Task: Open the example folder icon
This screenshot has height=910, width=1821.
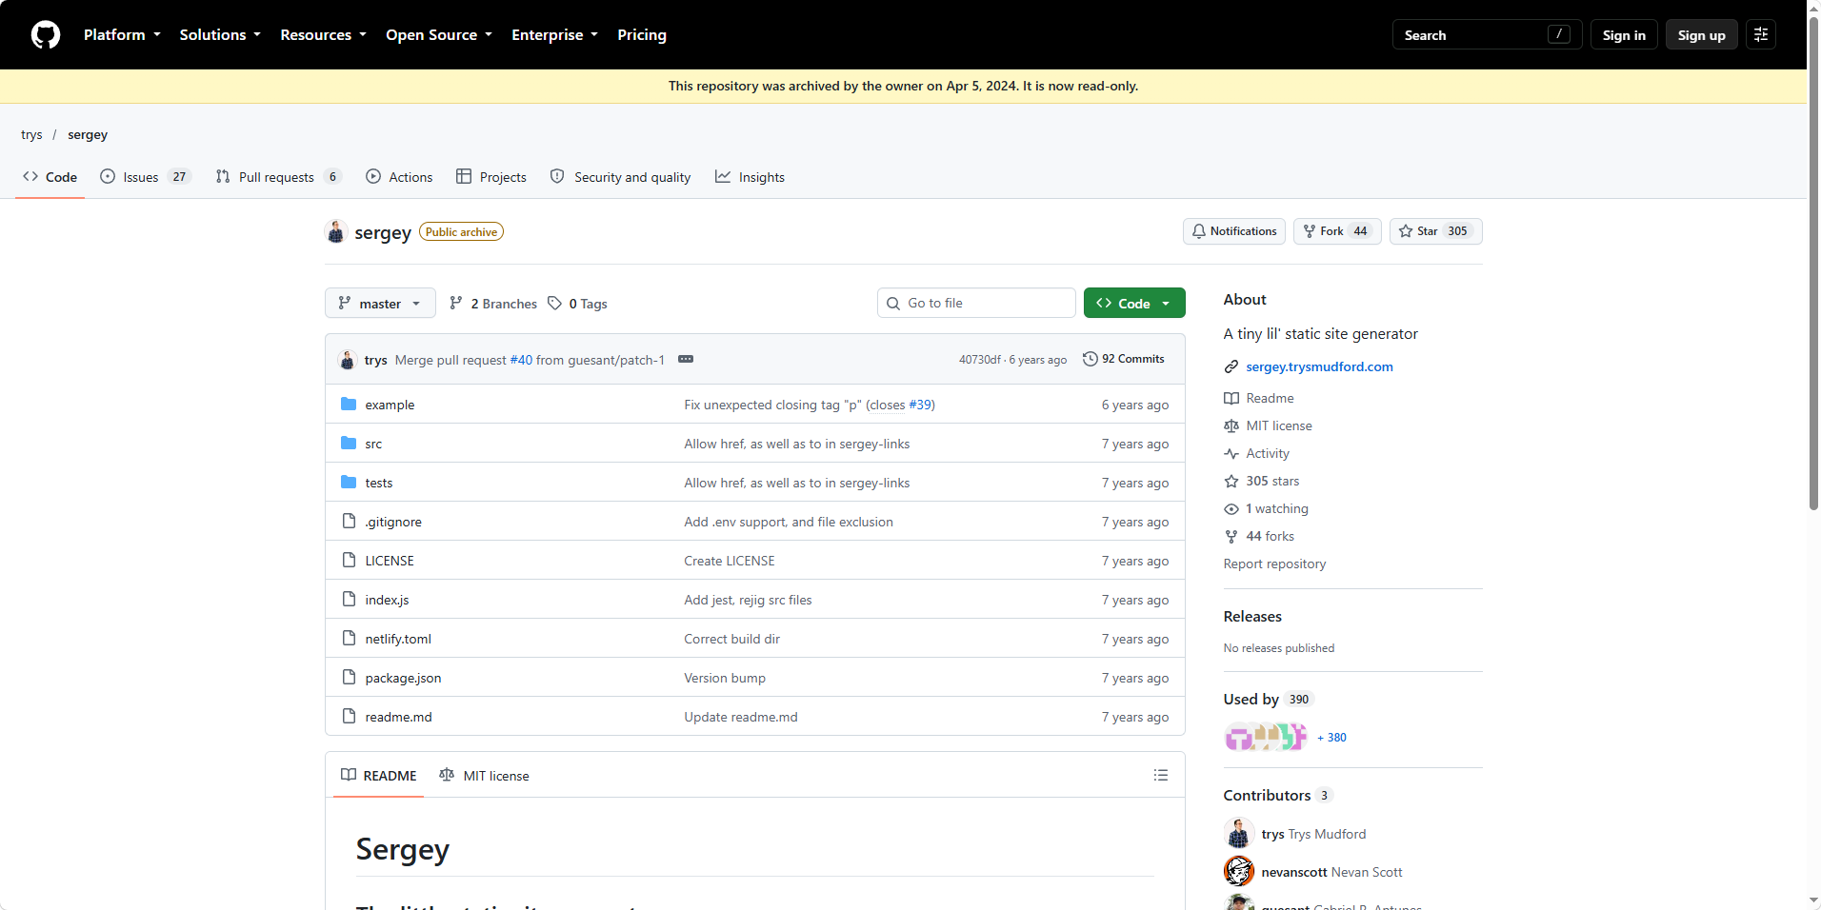Action: pos(349,404)
